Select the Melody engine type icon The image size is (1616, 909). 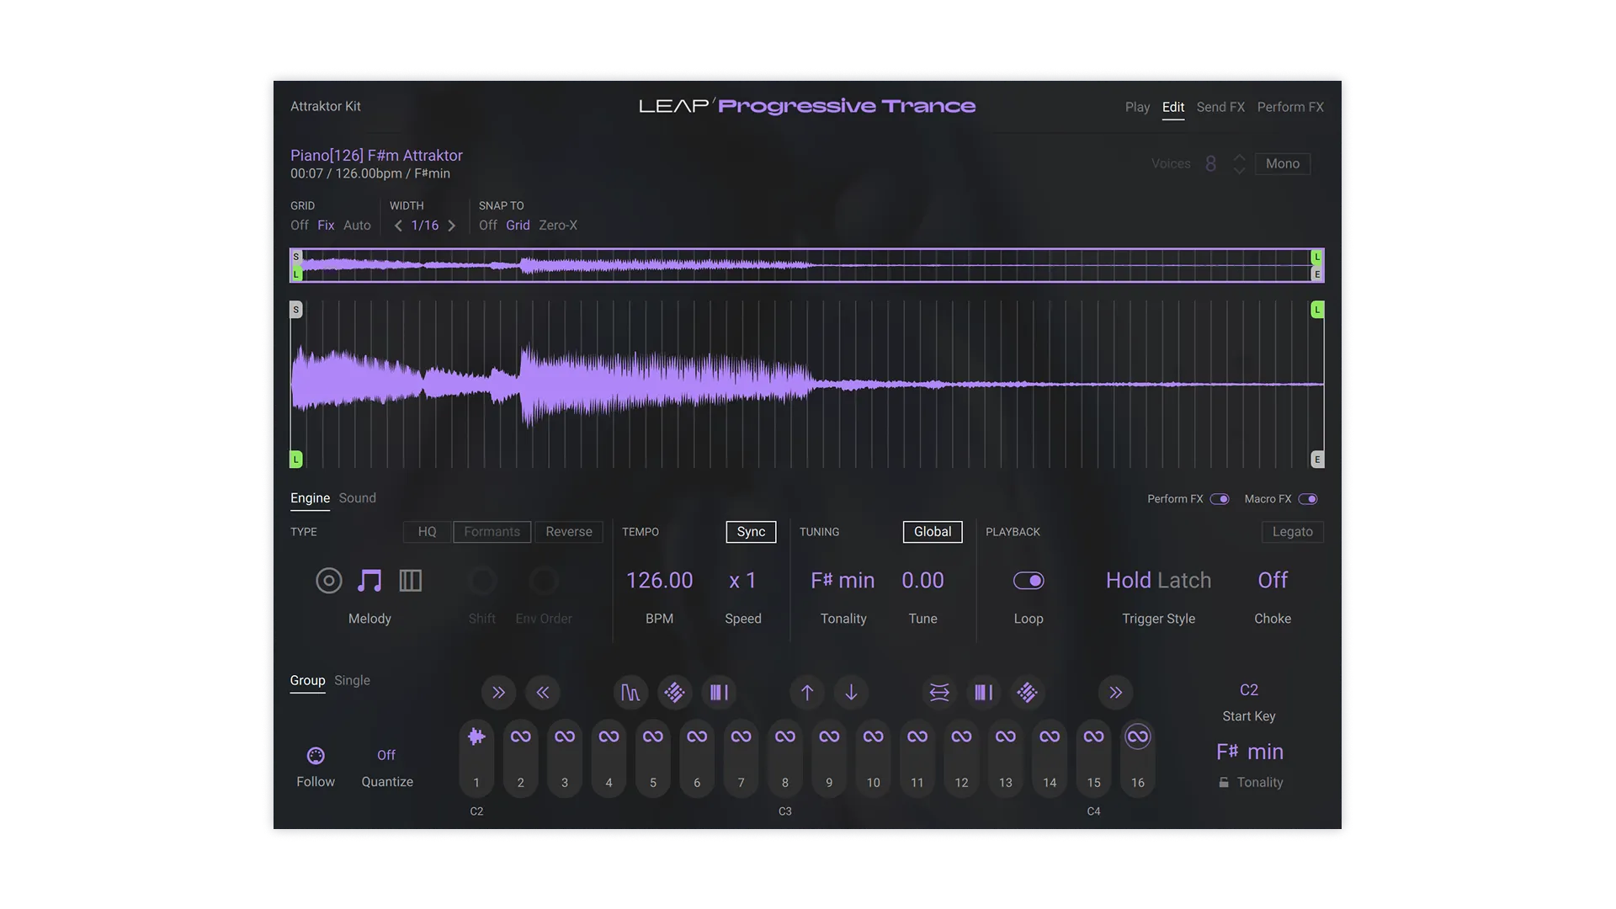370,581
